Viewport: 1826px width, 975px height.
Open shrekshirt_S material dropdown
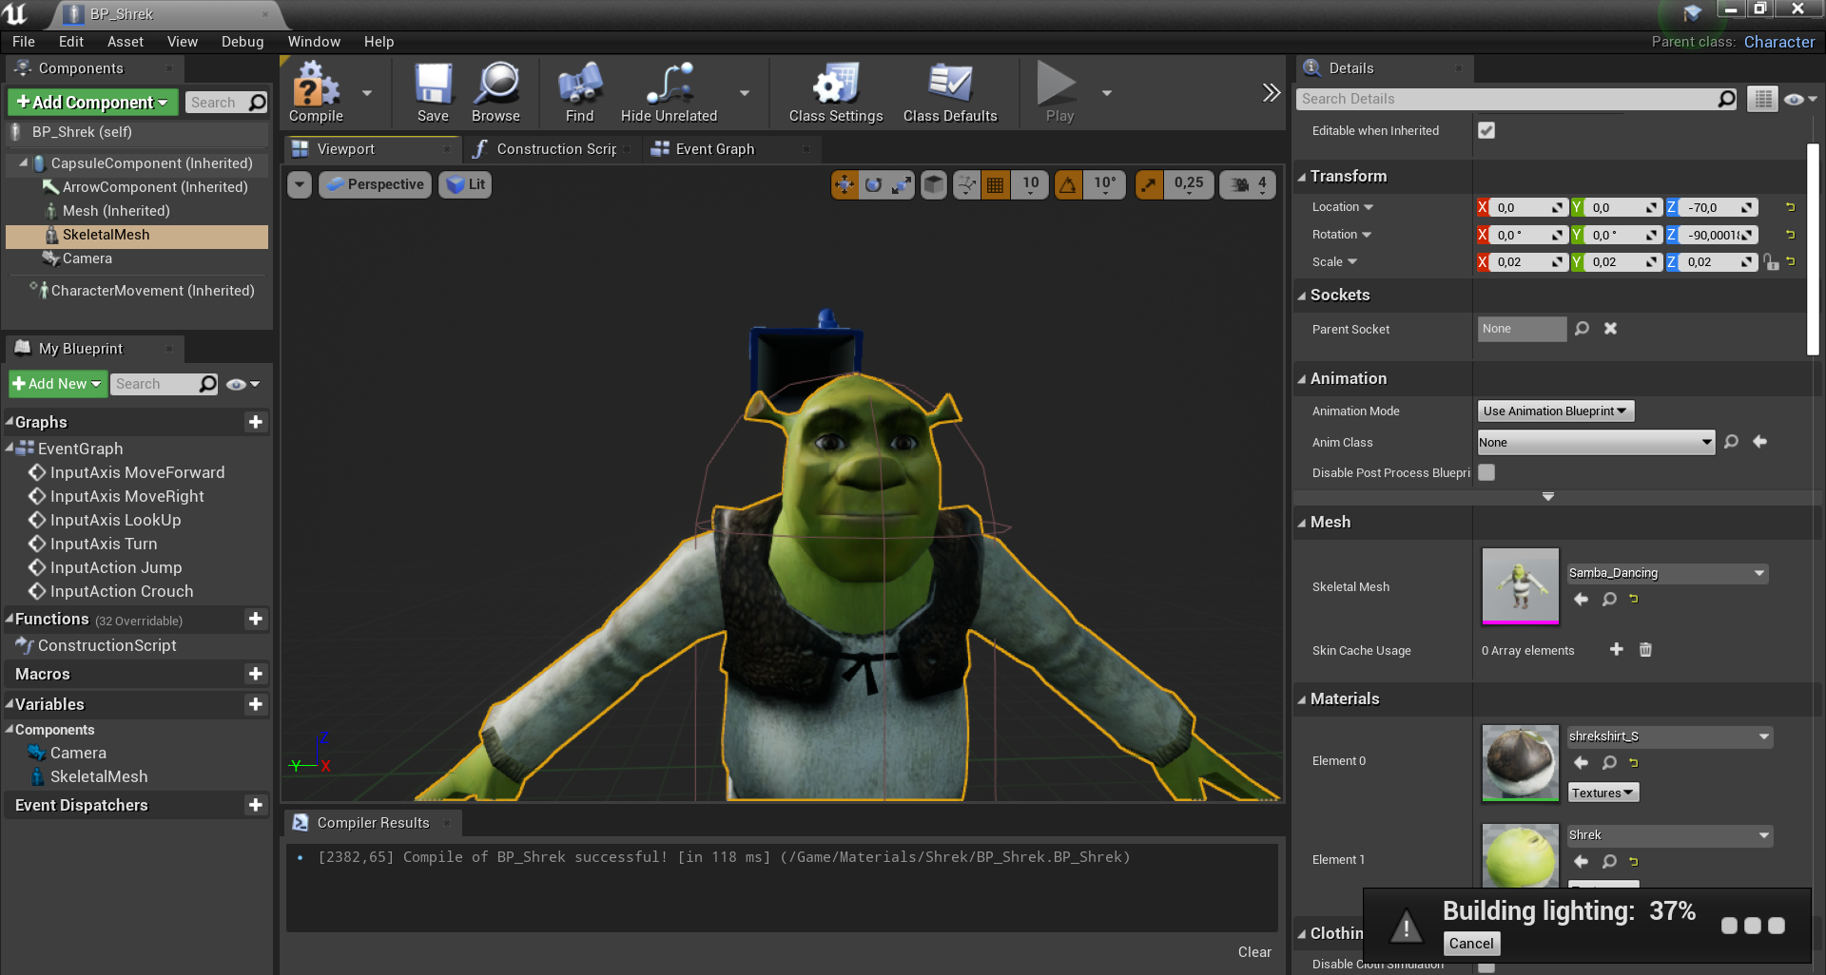click(x=1670, y=736)
